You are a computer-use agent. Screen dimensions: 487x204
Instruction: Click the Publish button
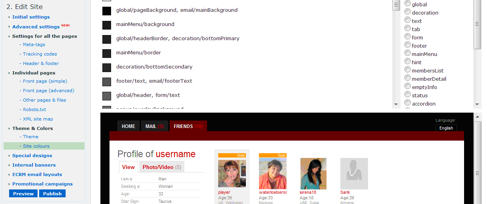(52, 193)
